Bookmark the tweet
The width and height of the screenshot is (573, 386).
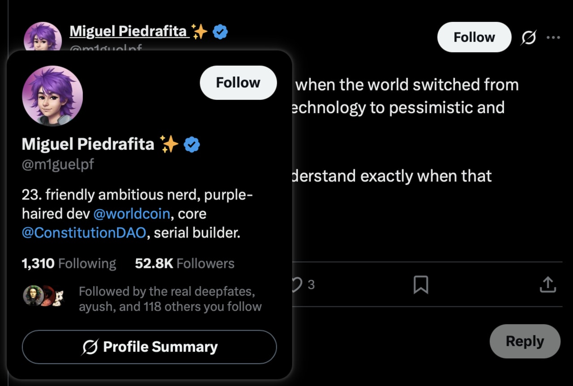[x=421, y=284]
